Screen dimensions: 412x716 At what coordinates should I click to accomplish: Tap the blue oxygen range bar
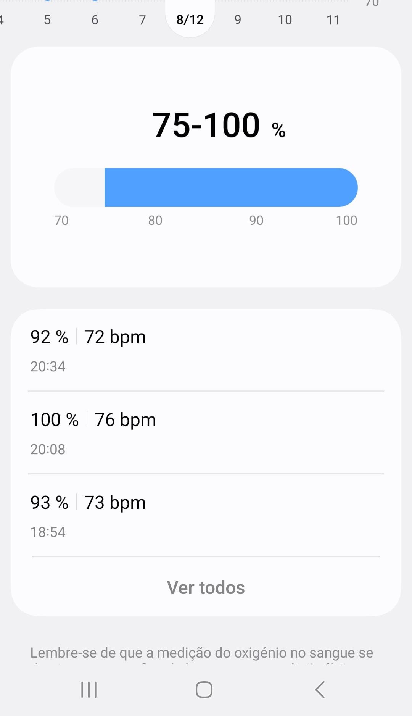[x=231, y=187]
